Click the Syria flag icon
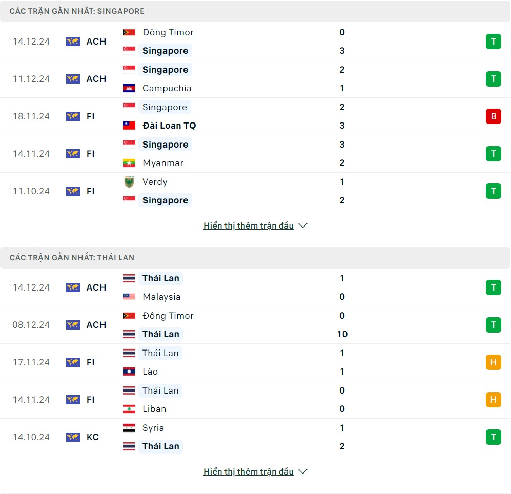Image resolution: width=511 pixels, height=494 pixels. pos(129,428)
